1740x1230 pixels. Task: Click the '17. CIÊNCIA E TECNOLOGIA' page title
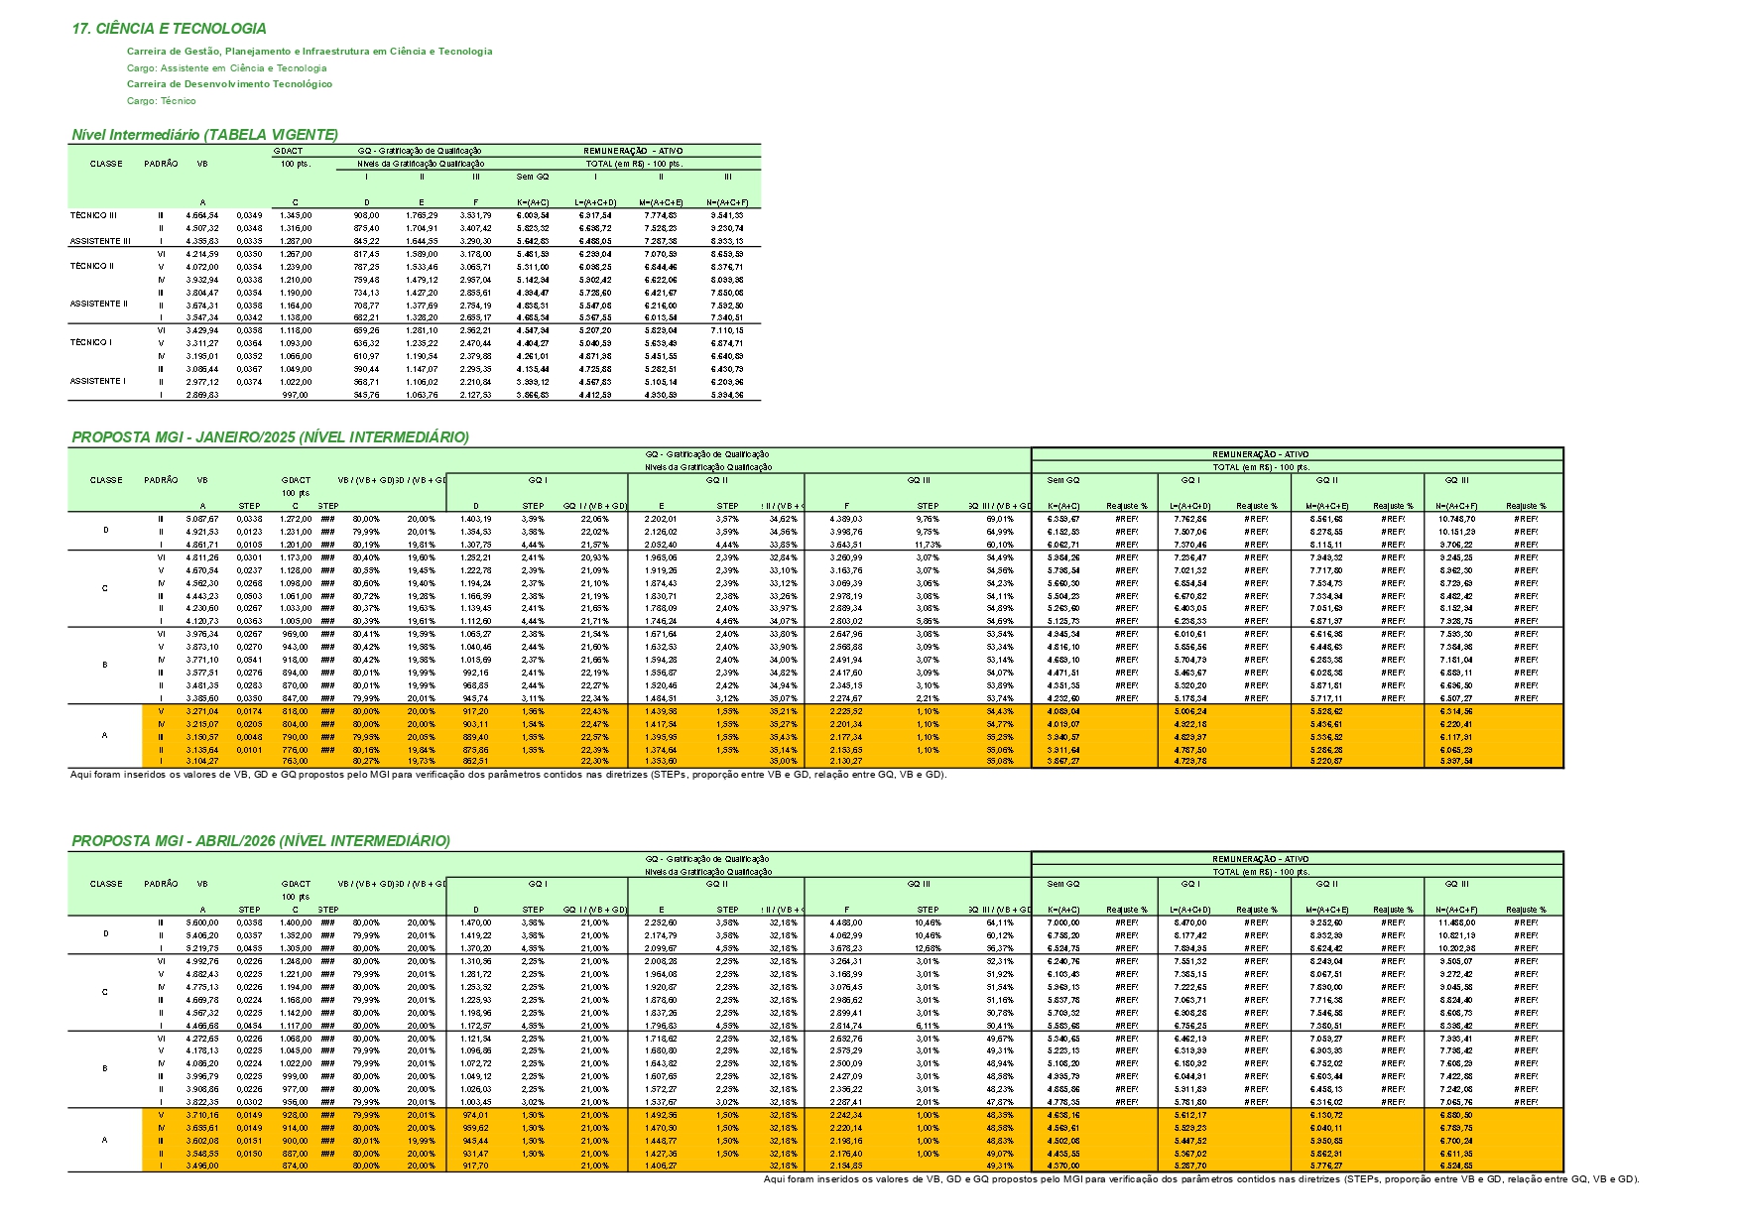(x=169, y=29)
